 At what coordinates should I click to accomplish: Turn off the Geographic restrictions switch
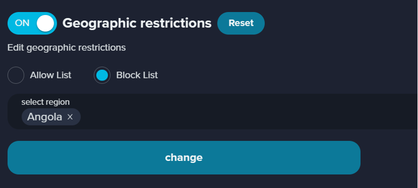(32, 23)
